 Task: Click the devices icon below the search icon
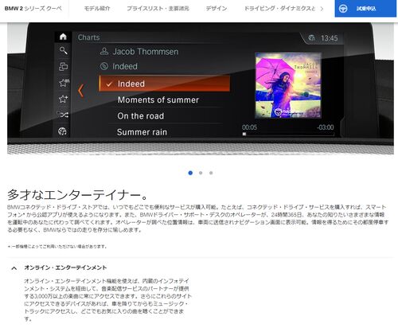point(63,66)
